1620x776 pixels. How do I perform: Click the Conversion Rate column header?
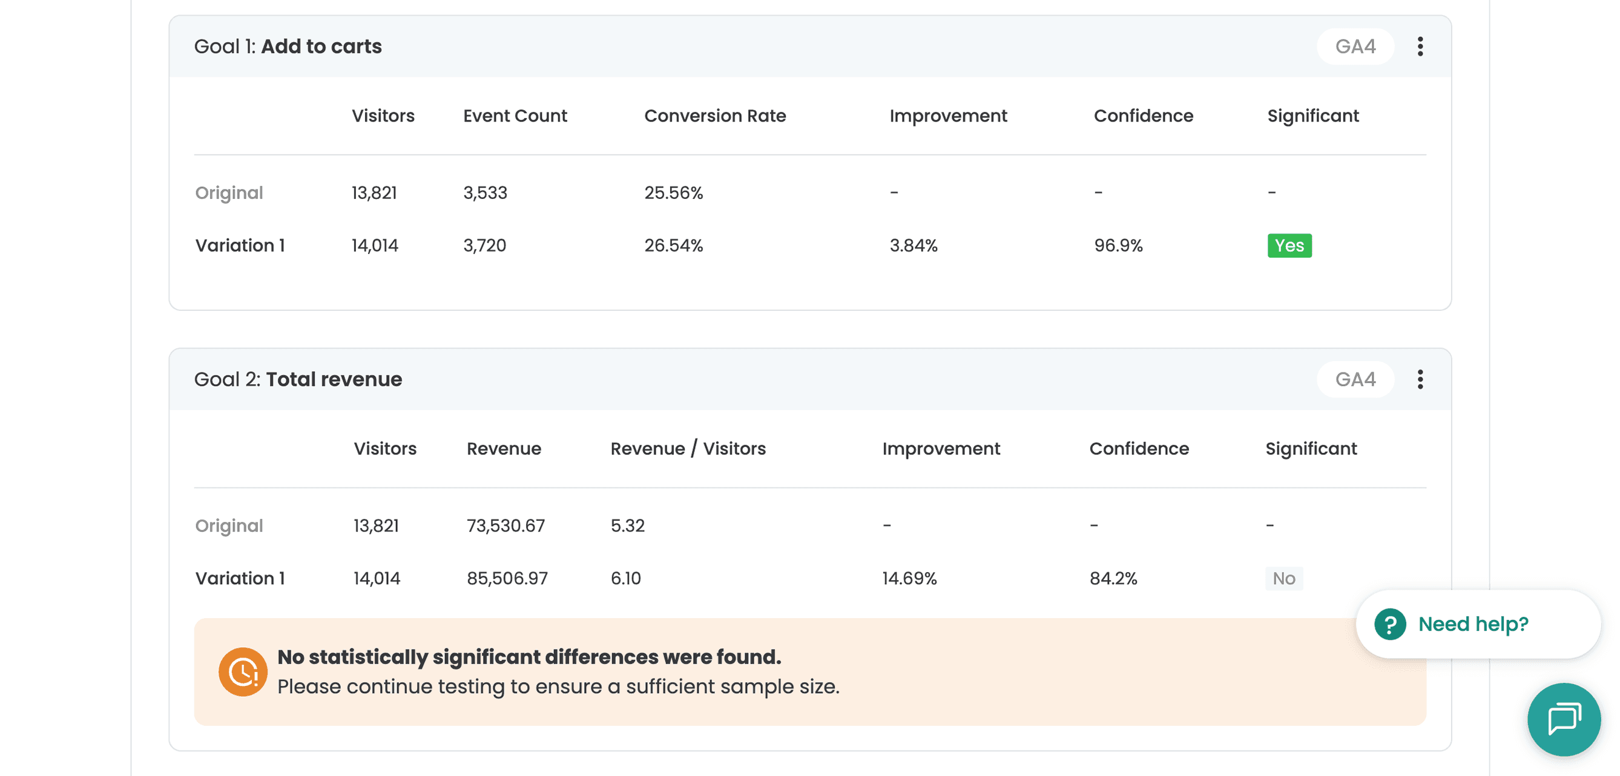pyautogui.click(x=715, y=116)
